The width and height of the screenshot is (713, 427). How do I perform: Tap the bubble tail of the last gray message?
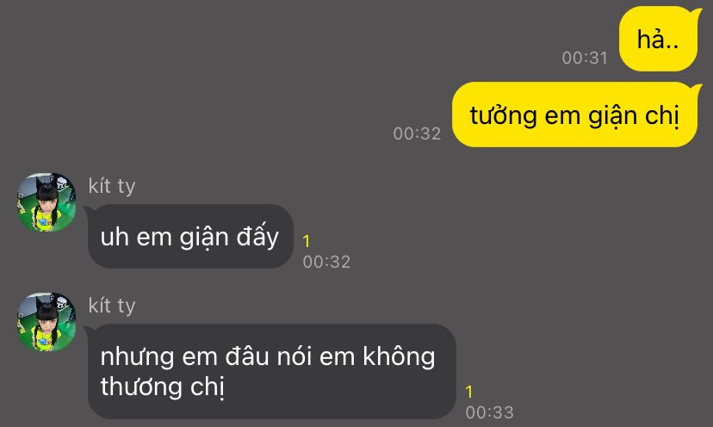point(90,330)
